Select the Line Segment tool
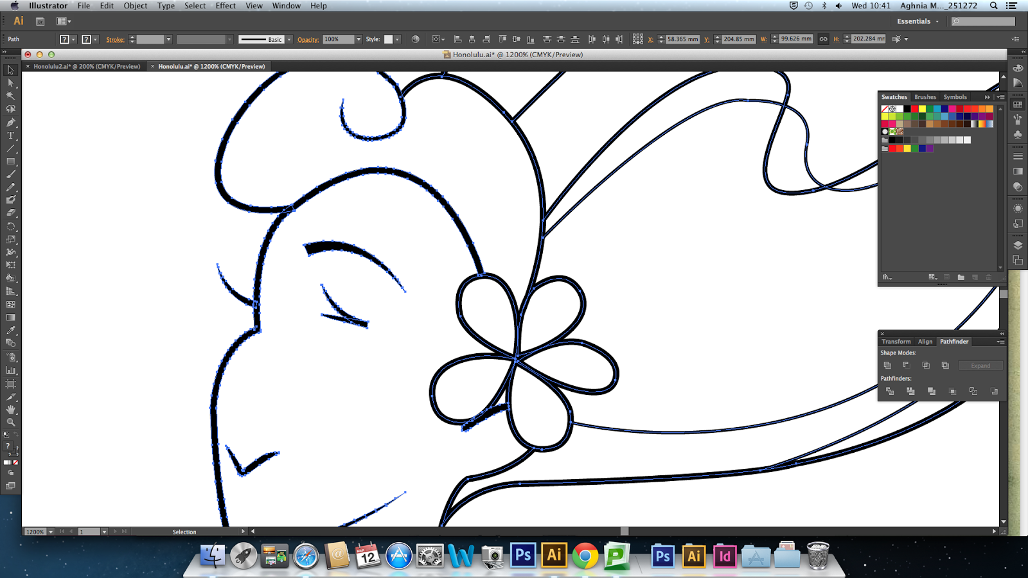 click(x=10, y=148)
